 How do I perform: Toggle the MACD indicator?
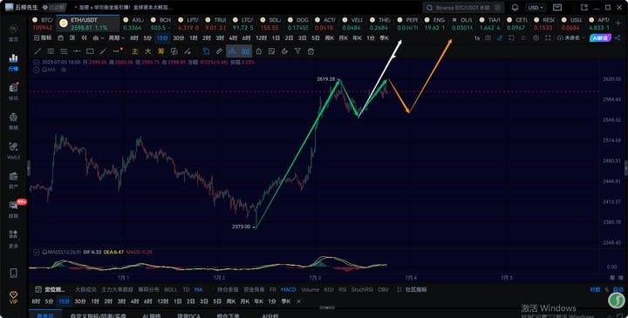[x=289, y=289]
